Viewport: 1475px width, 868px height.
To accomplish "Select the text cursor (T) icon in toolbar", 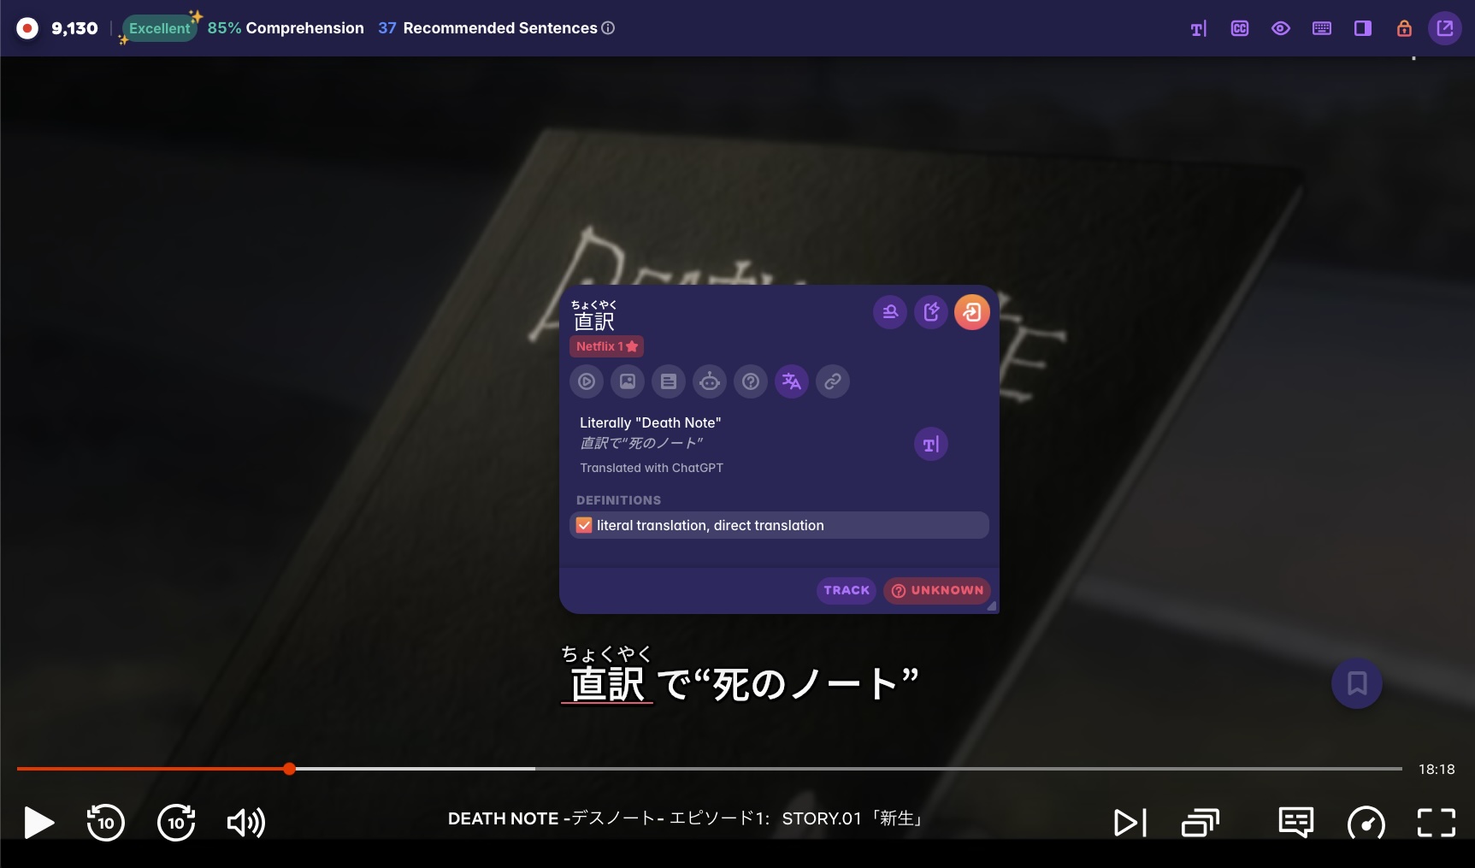I will (1198, 28).
